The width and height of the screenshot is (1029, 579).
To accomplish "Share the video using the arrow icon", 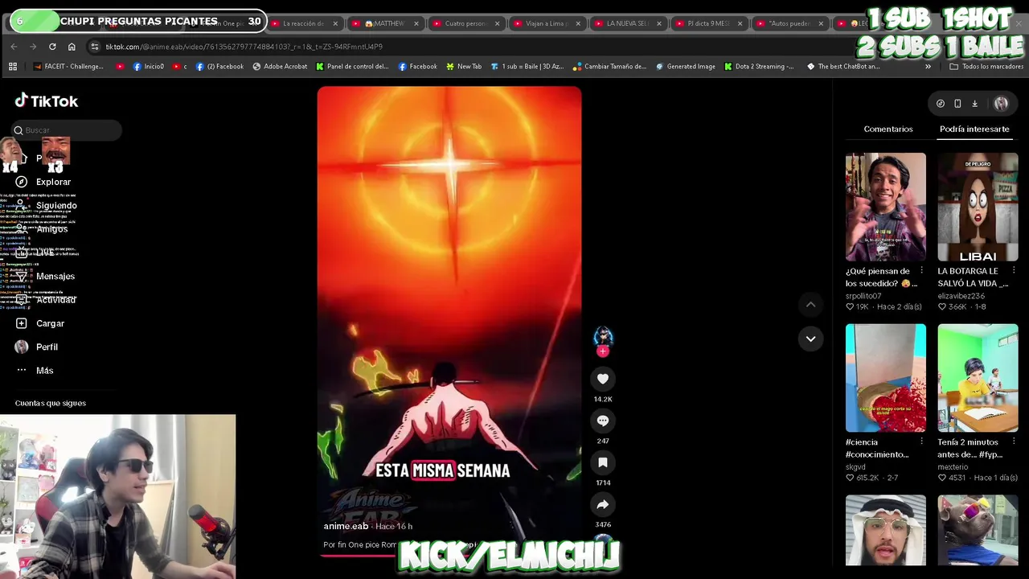I will click(x=603, y=504).
